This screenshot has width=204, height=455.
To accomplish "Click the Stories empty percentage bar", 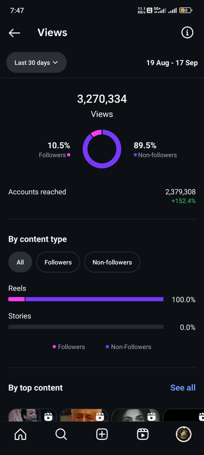I will coord(86,327).
